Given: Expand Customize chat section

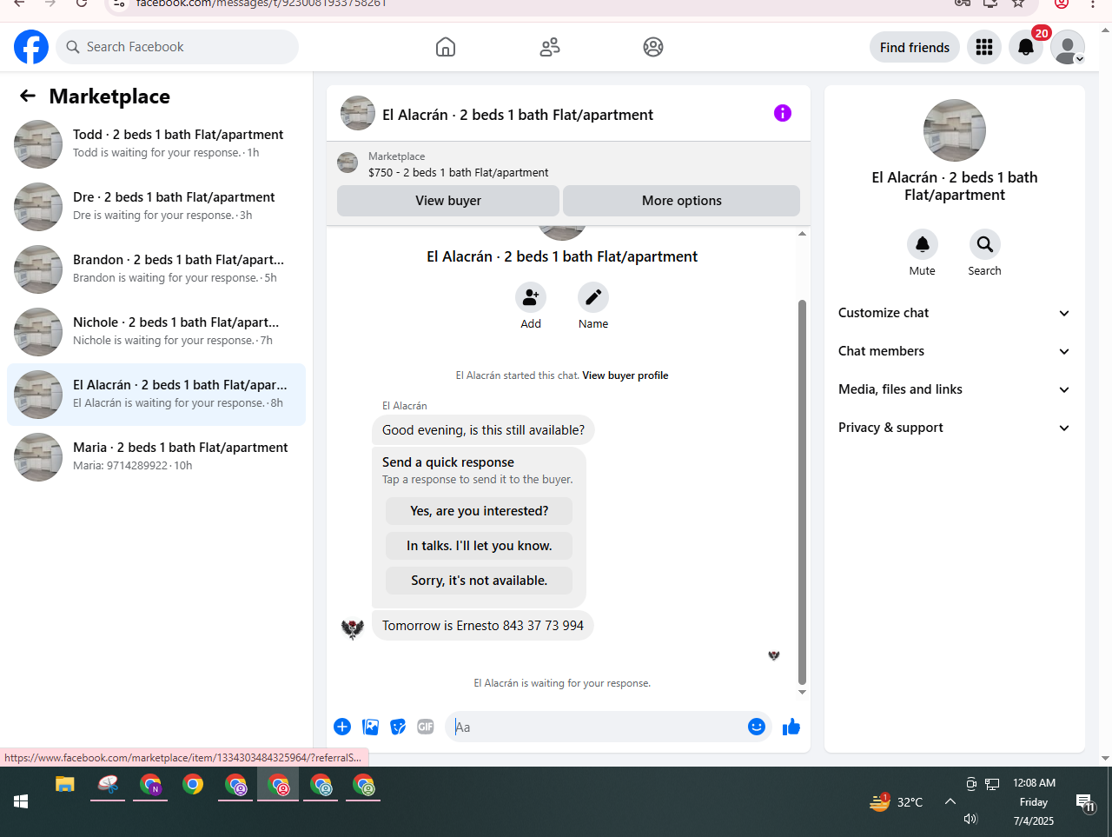Looking at the screenshot, I should [955, 313].
